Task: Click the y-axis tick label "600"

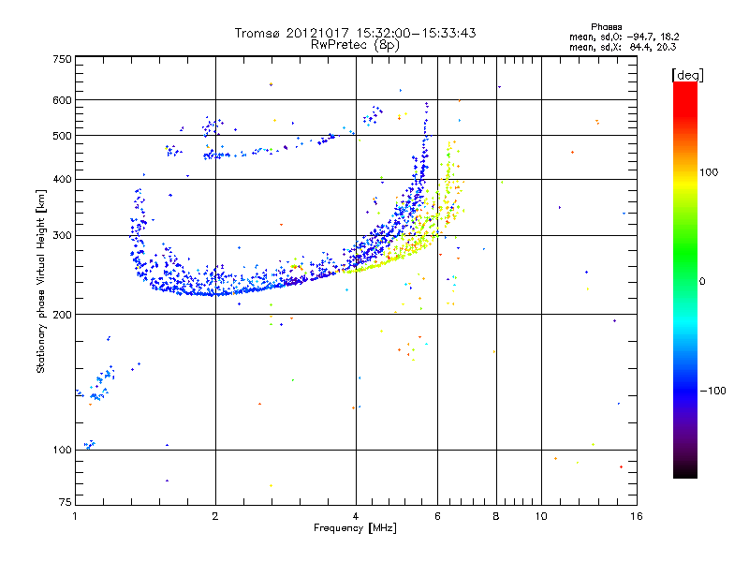Action: [62, 100]
